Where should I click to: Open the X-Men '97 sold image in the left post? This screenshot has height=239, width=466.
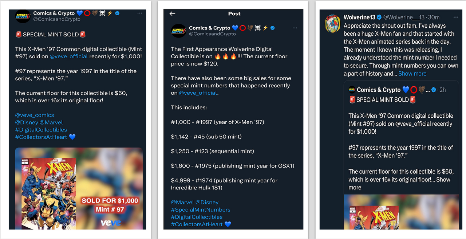[x=79, y=188]
